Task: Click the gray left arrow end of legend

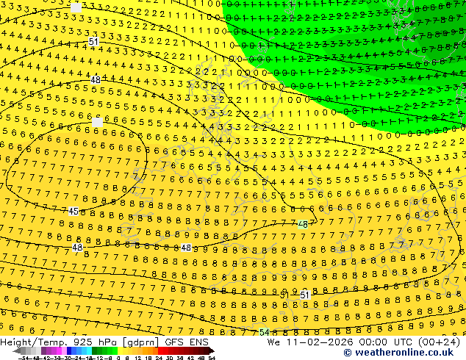Action: 17,350
